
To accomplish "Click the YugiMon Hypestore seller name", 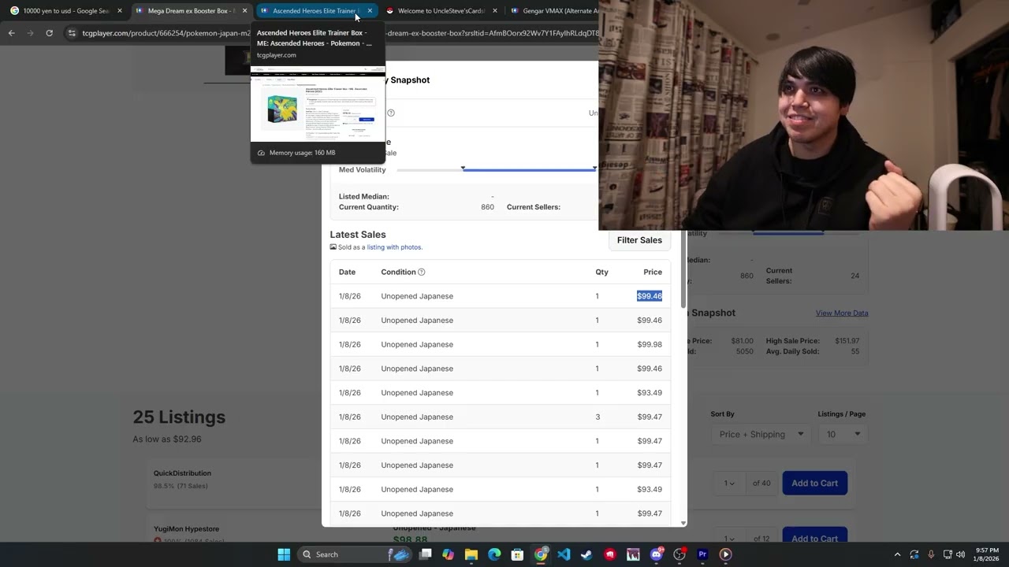I will (186, 529).
